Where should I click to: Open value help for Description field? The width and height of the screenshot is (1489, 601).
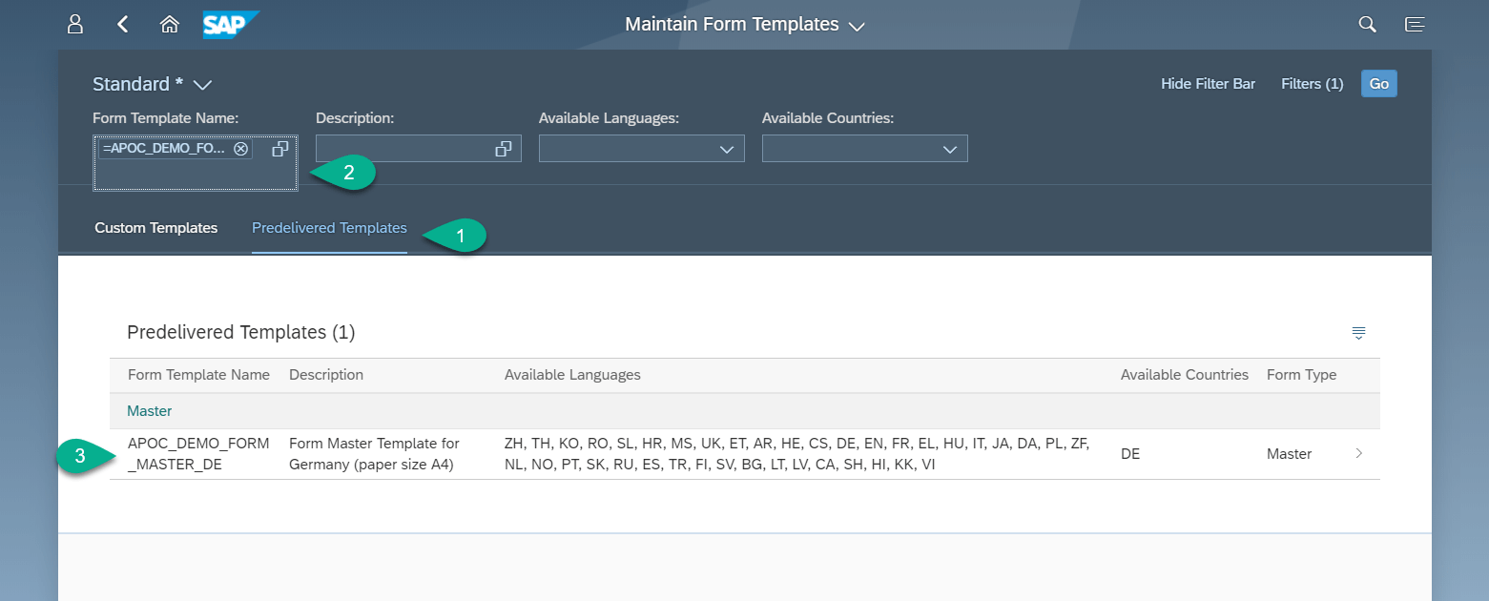504,149
